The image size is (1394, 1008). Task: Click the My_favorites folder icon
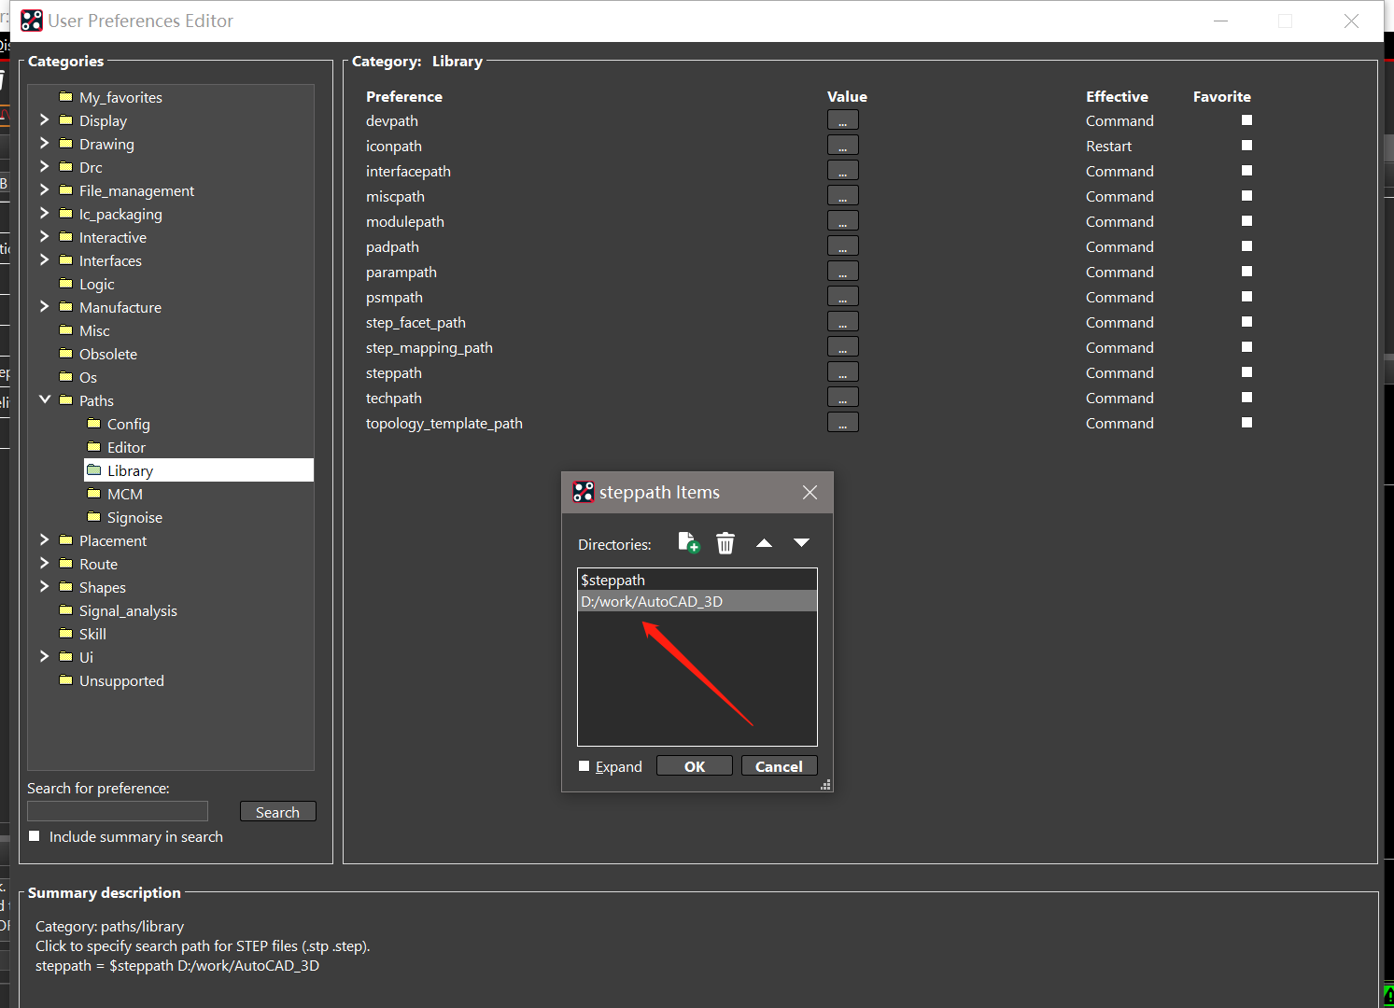65,96
